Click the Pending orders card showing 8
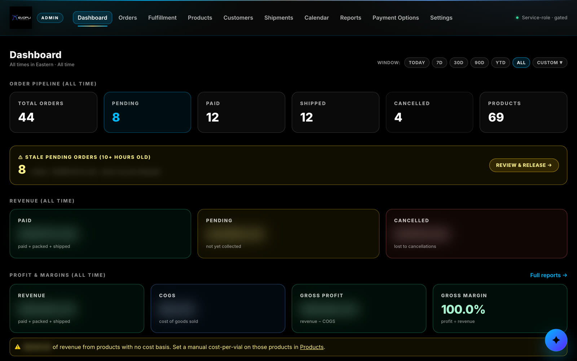This screenshot has width=577, height=361. click(x=147, y=112)
